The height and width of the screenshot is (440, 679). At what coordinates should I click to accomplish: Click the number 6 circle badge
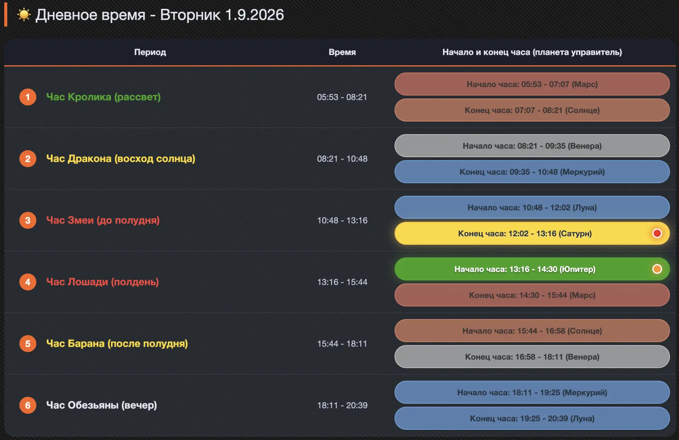28,405
